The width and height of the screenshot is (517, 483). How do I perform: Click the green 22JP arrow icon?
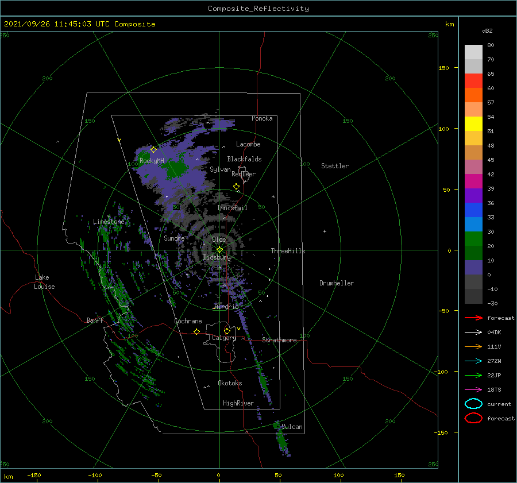[473, 375]
